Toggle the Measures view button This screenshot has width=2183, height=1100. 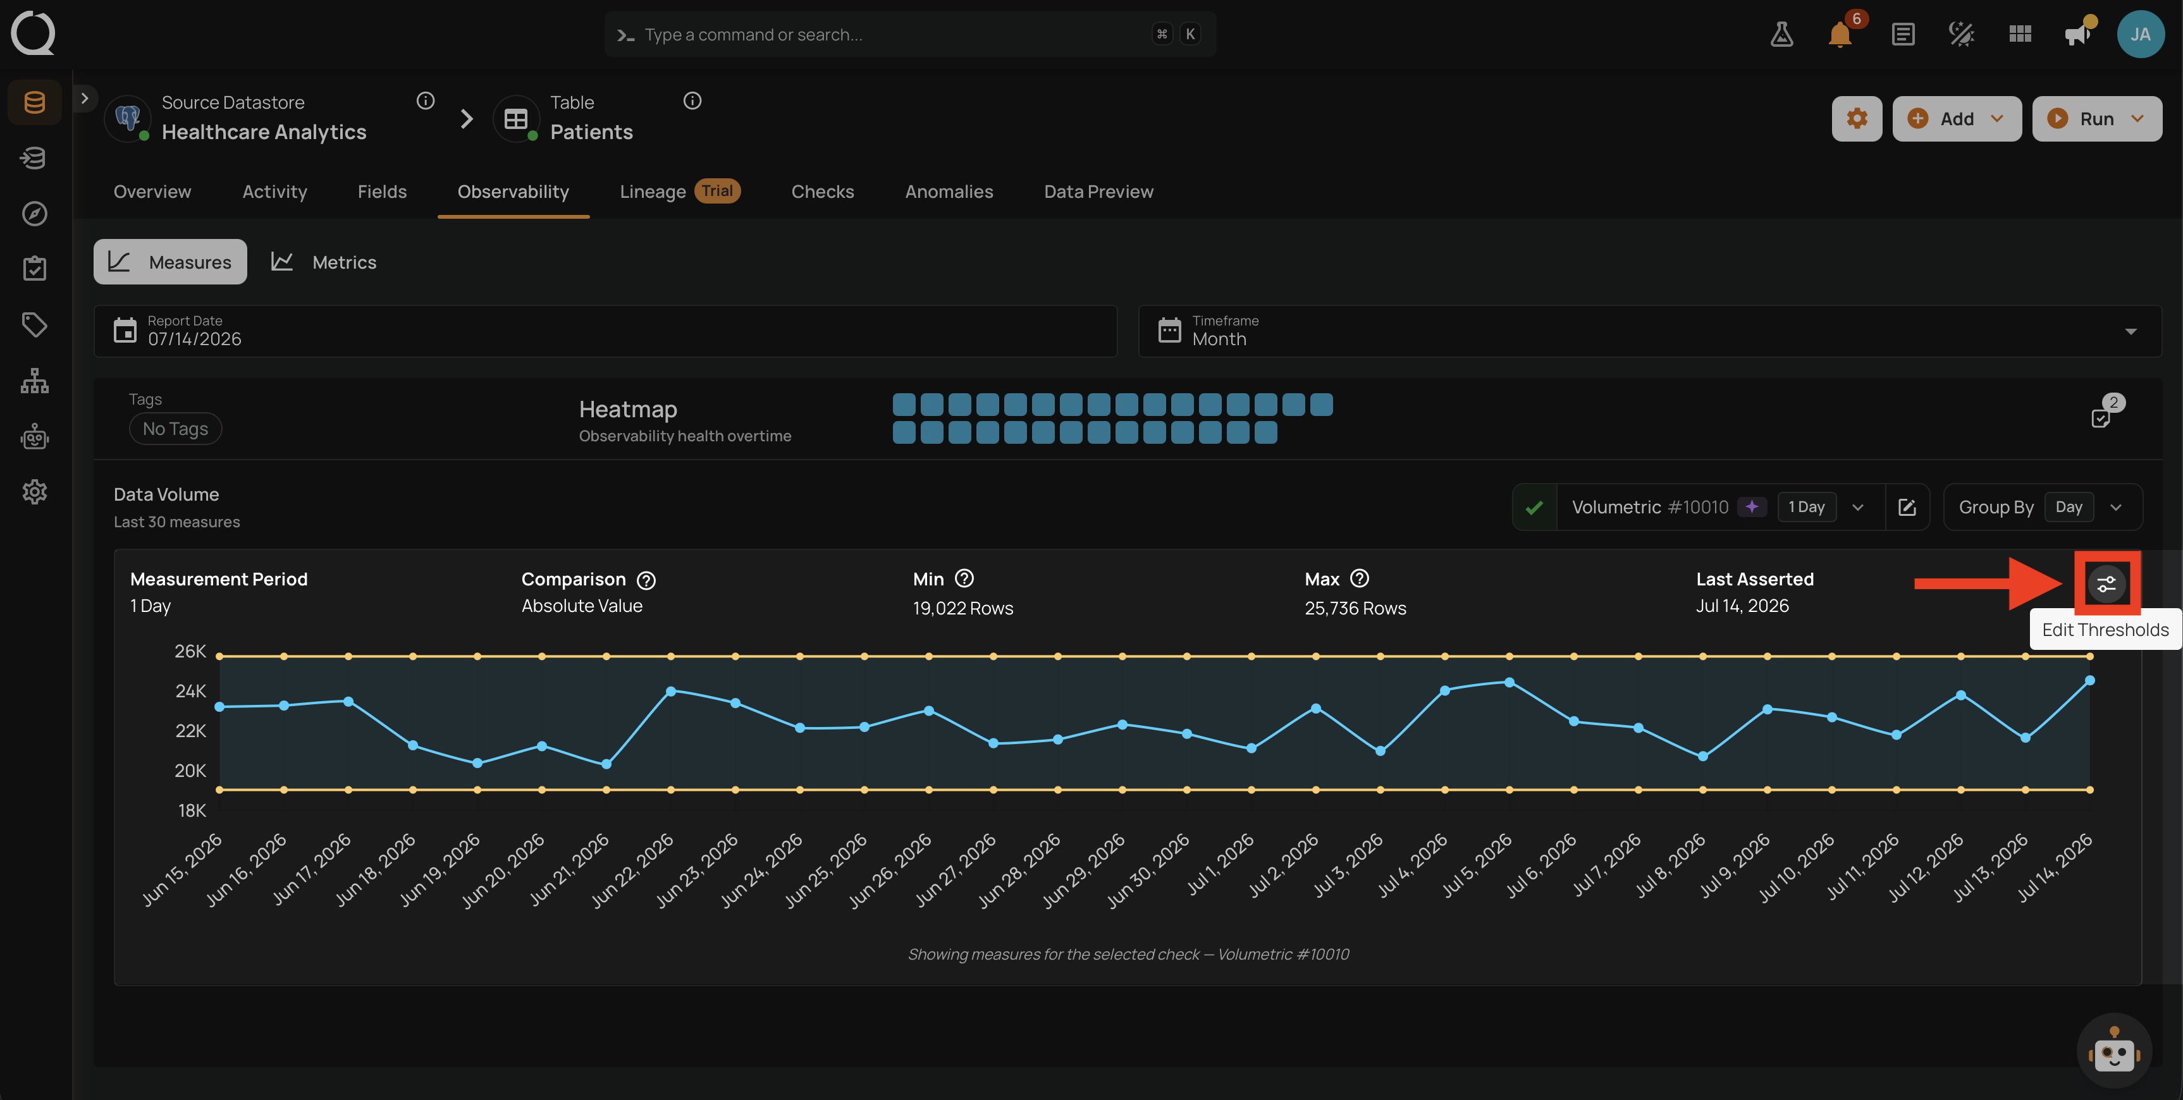170,262
